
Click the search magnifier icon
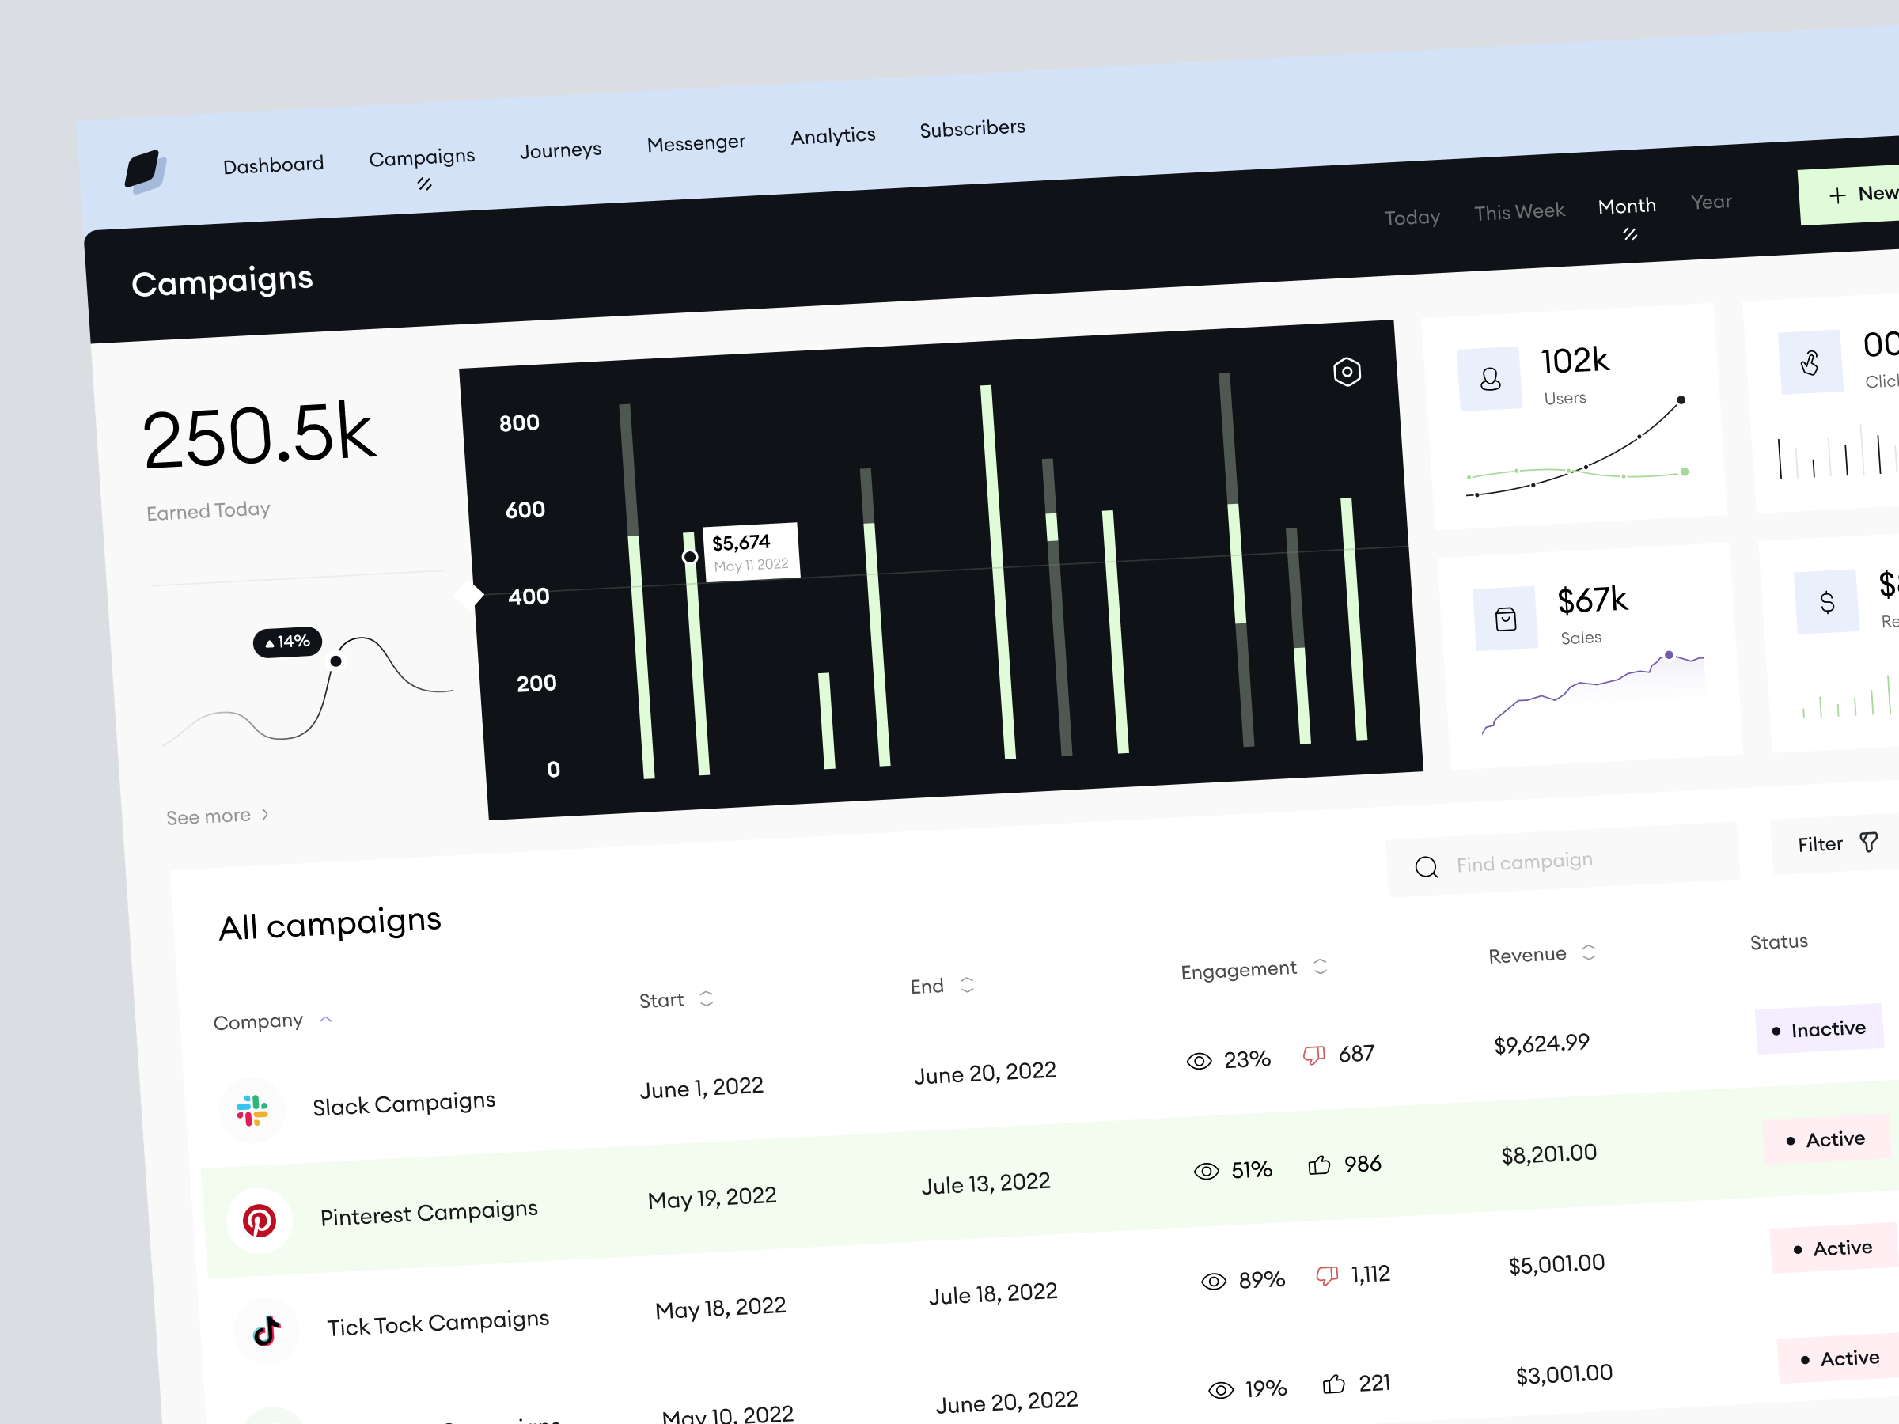pos(1426,867)
